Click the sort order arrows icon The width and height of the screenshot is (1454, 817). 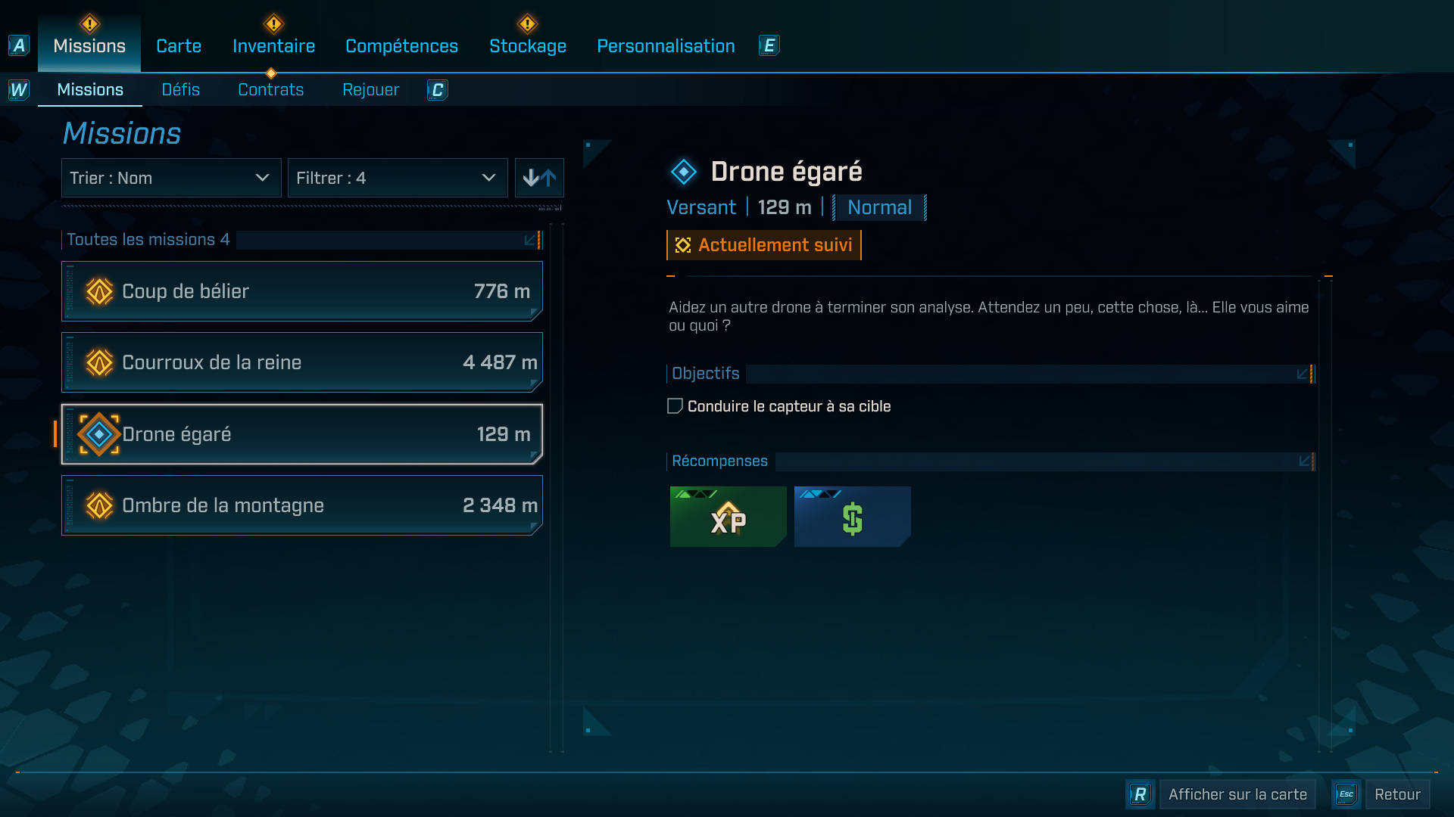click(x=539, y=178)
